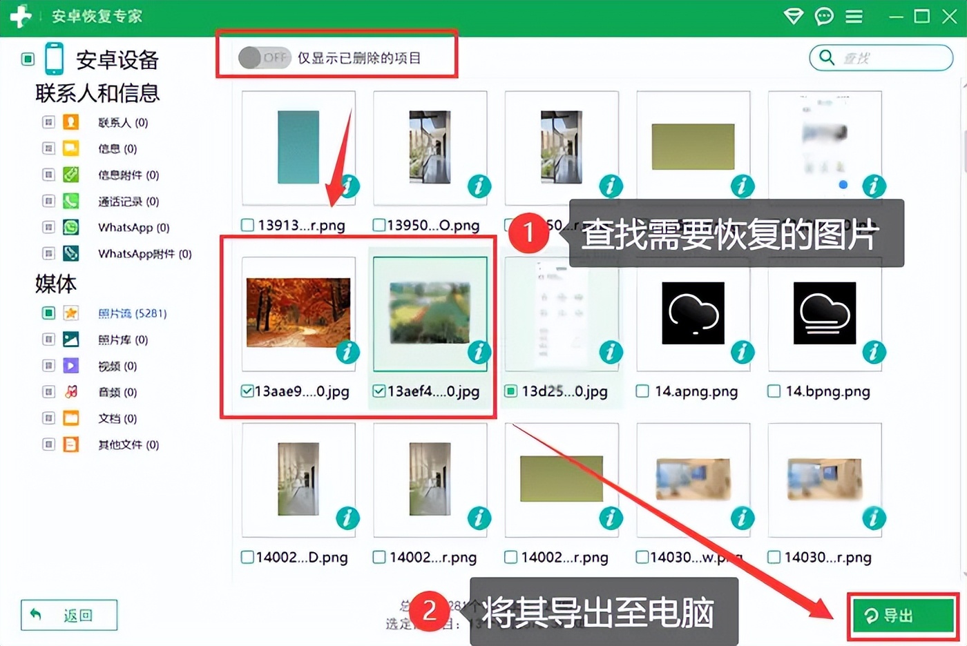Click the 返回 (Back) button
This screenshot has height=646, width=967.
[x=69, y=615]
